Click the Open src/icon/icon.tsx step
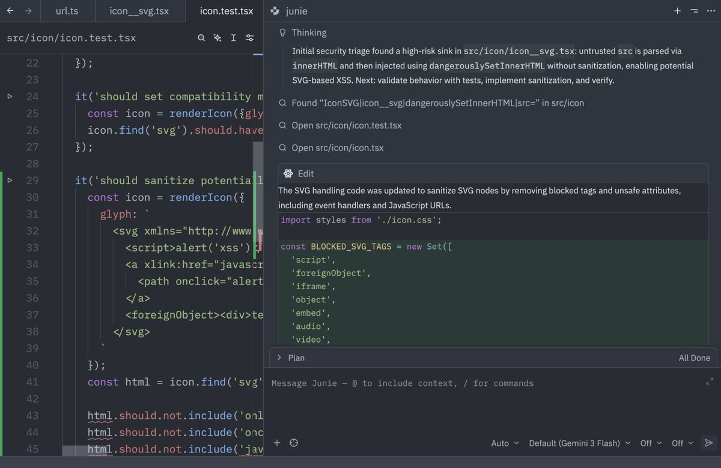 click(337, 148)
